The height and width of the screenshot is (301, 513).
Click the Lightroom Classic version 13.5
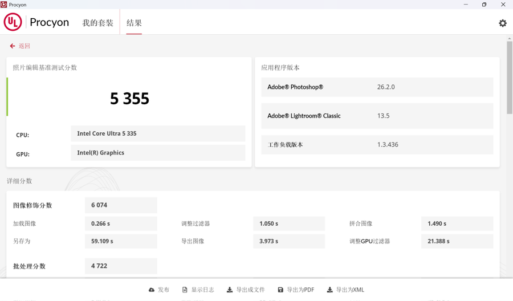(x=384, y=116)
